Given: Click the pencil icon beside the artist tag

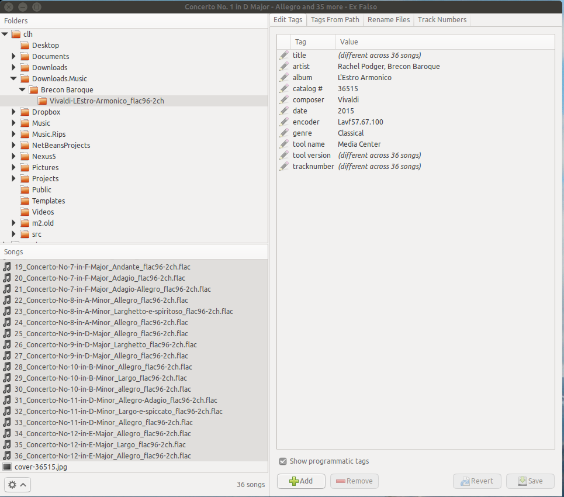Looking at the screenshot, I should click(x=284, y=67).
